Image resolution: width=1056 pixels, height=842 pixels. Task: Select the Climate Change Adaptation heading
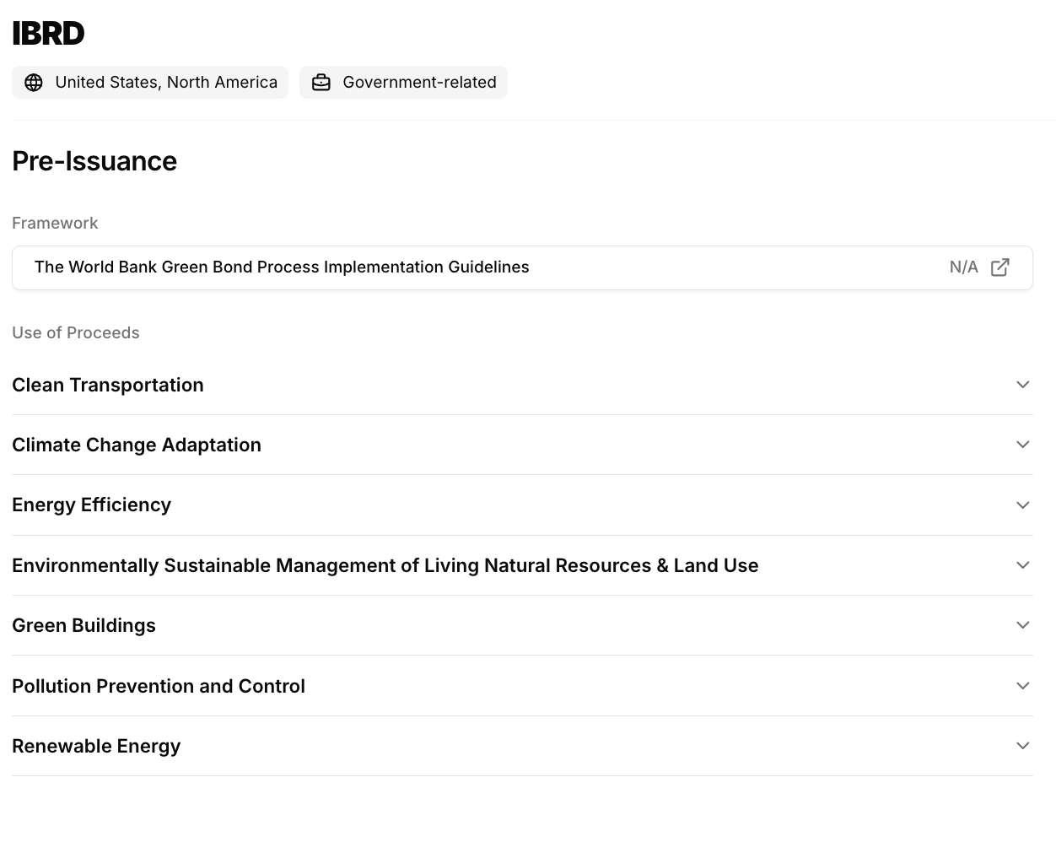click(x=137, y=445)
